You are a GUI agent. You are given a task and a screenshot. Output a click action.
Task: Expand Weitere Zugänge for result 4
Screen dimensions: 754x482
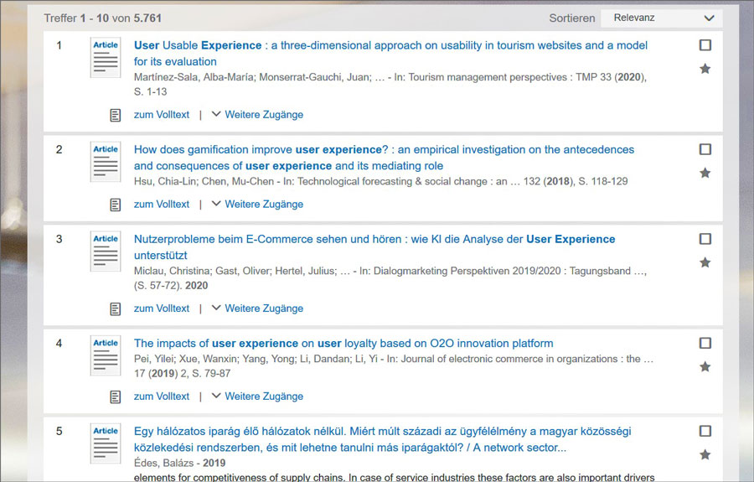[258, 396]
